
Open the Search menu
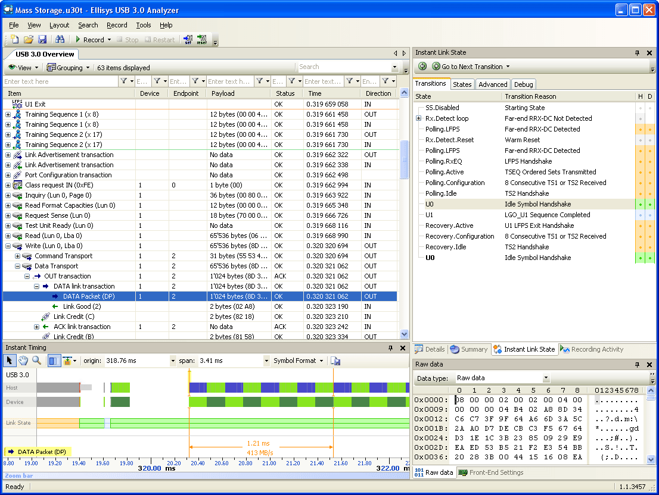[x=88, y=25]
